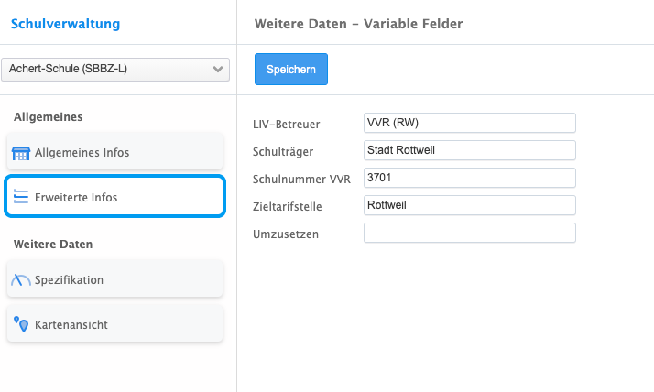The height and width of the screenshot is (392, 654).
Task: Select the Zieltarifstelle text field
Action: coord(469,205)
